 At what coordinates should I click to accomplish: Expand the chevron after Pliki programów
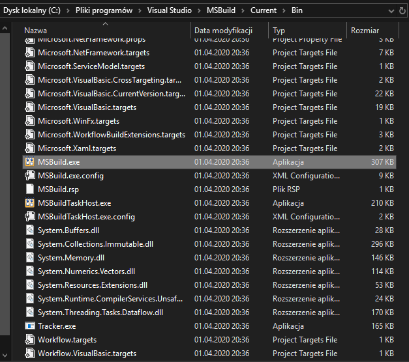[x=140, y=10]
